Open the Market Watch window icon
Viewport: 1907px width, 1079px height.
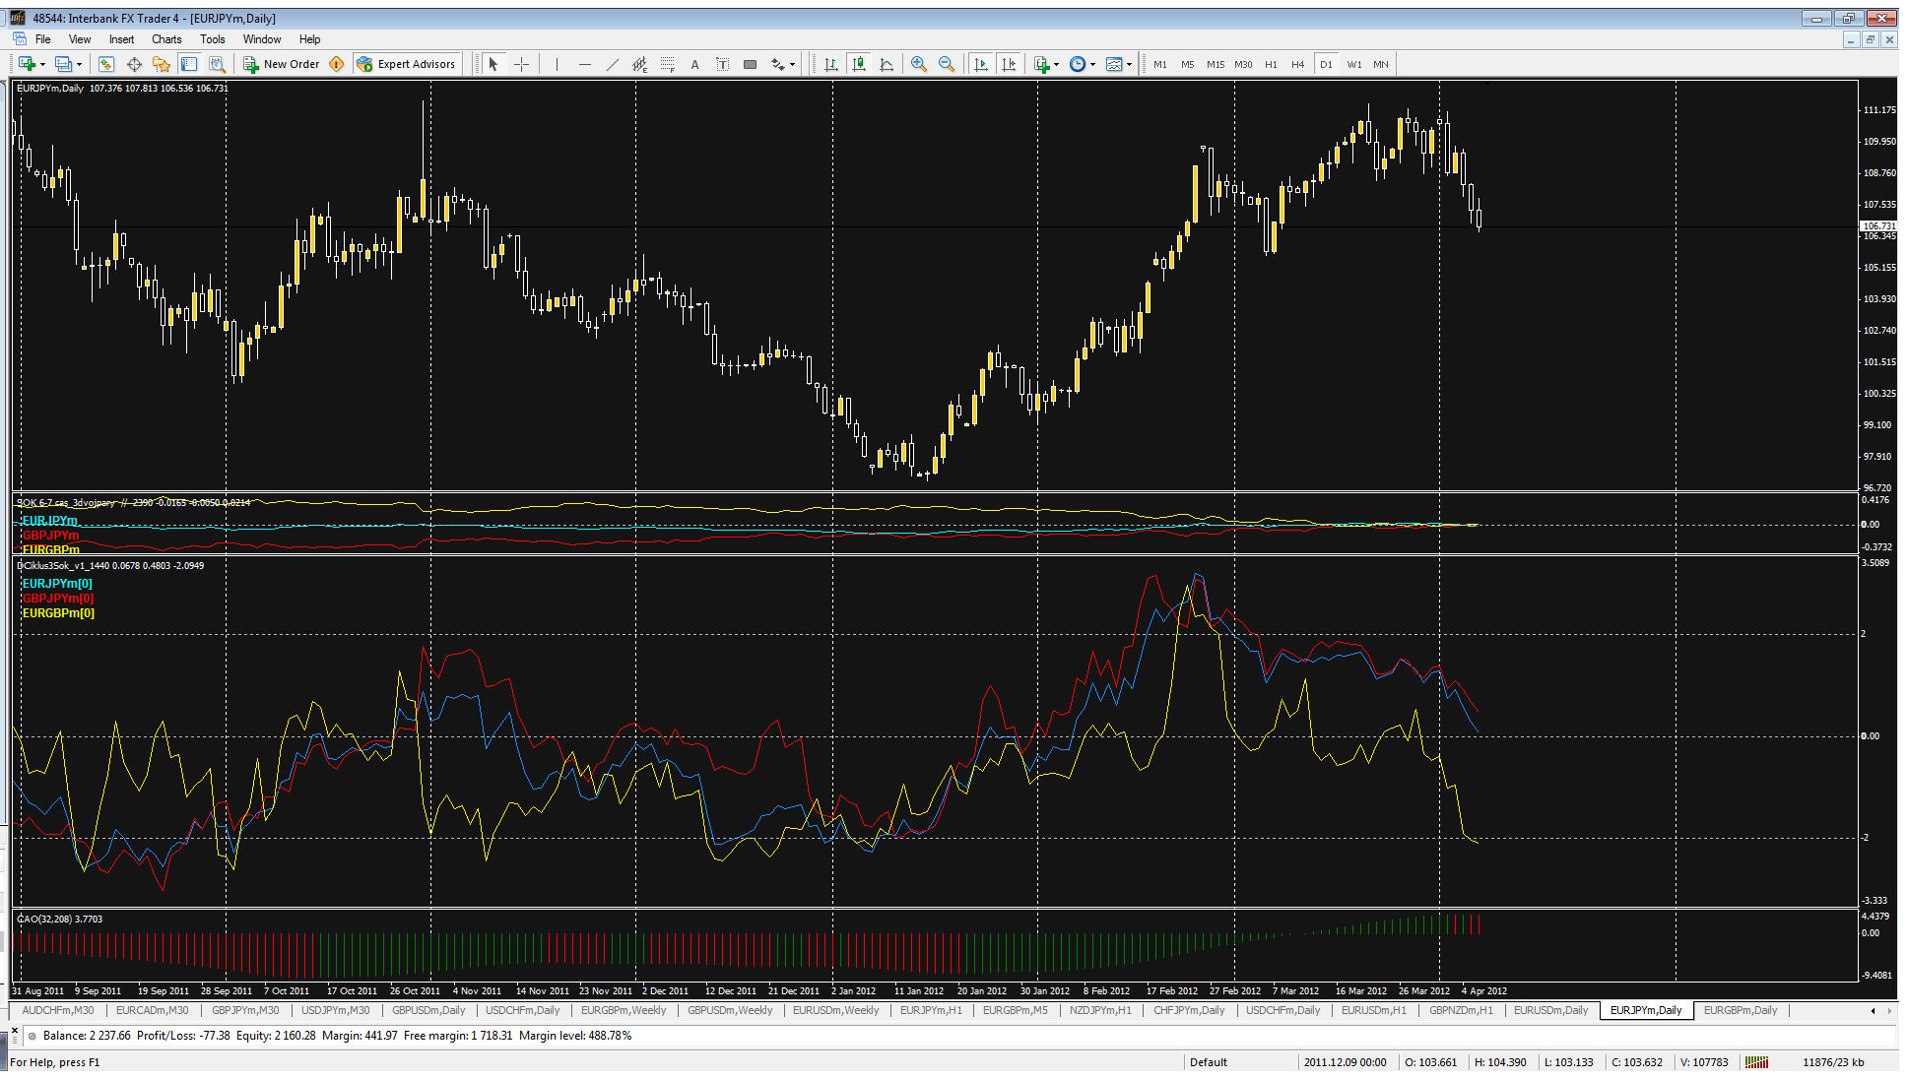click(106, 64)
